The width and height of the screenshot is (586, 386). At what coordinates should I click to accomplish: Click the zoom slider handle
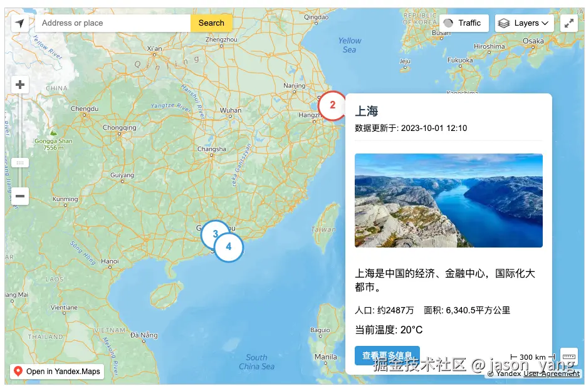click(20, 163)
